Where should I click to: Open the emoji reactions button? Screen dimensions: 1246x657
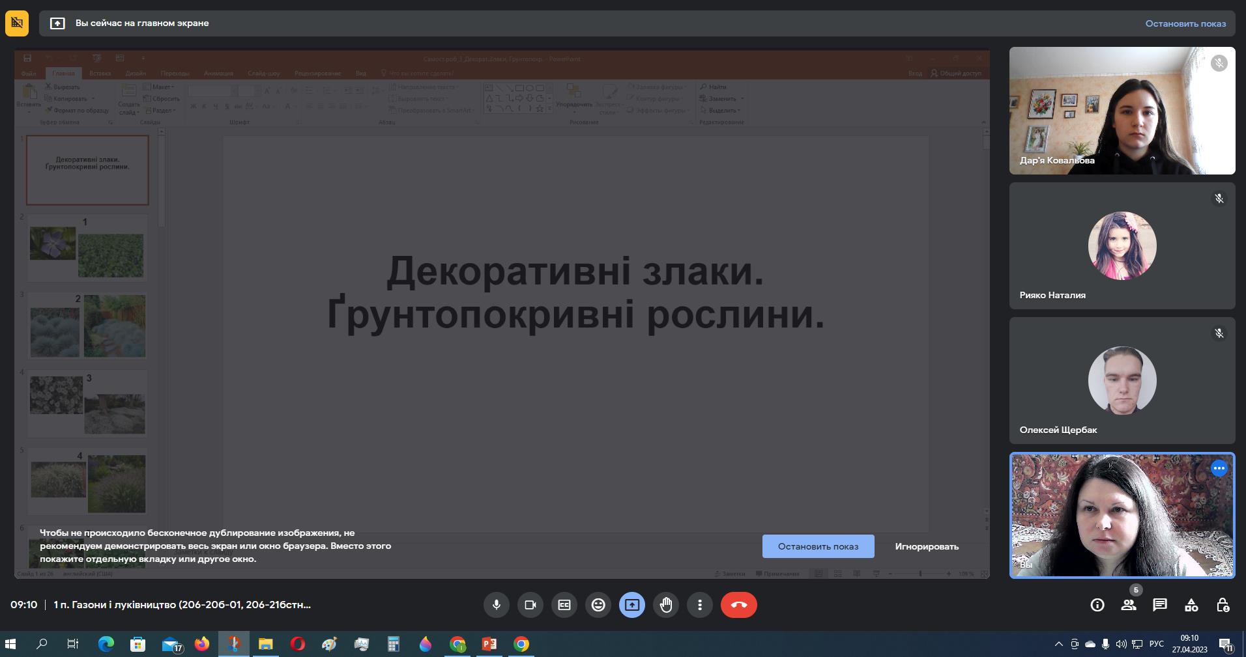click(x=598, y=605)
